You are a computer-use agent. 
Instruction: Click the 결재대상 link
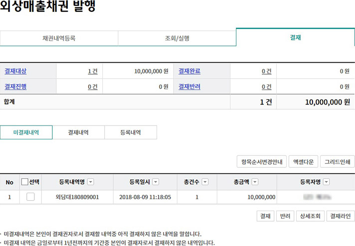coord(15,71)
